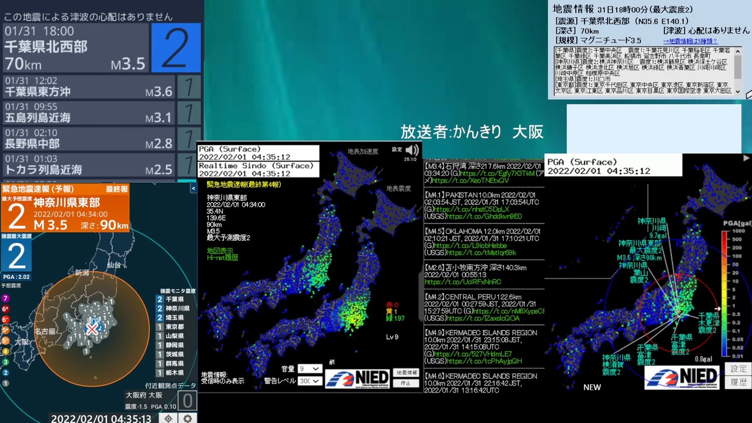Viewport: 752px width, 423px height.
Task: Click the NIED logo on right map
Action: coord(682,377)
